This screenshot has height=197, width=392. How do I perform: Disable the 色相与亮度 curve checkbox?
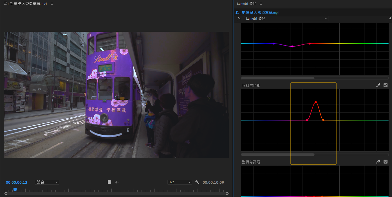point(386,162)
